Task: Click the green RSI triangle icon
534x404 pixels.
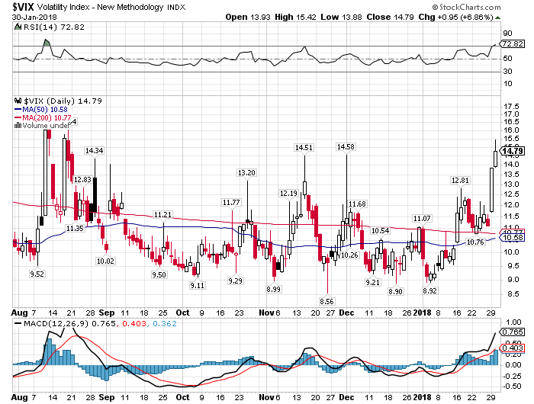Action: (x=18, y=27)
